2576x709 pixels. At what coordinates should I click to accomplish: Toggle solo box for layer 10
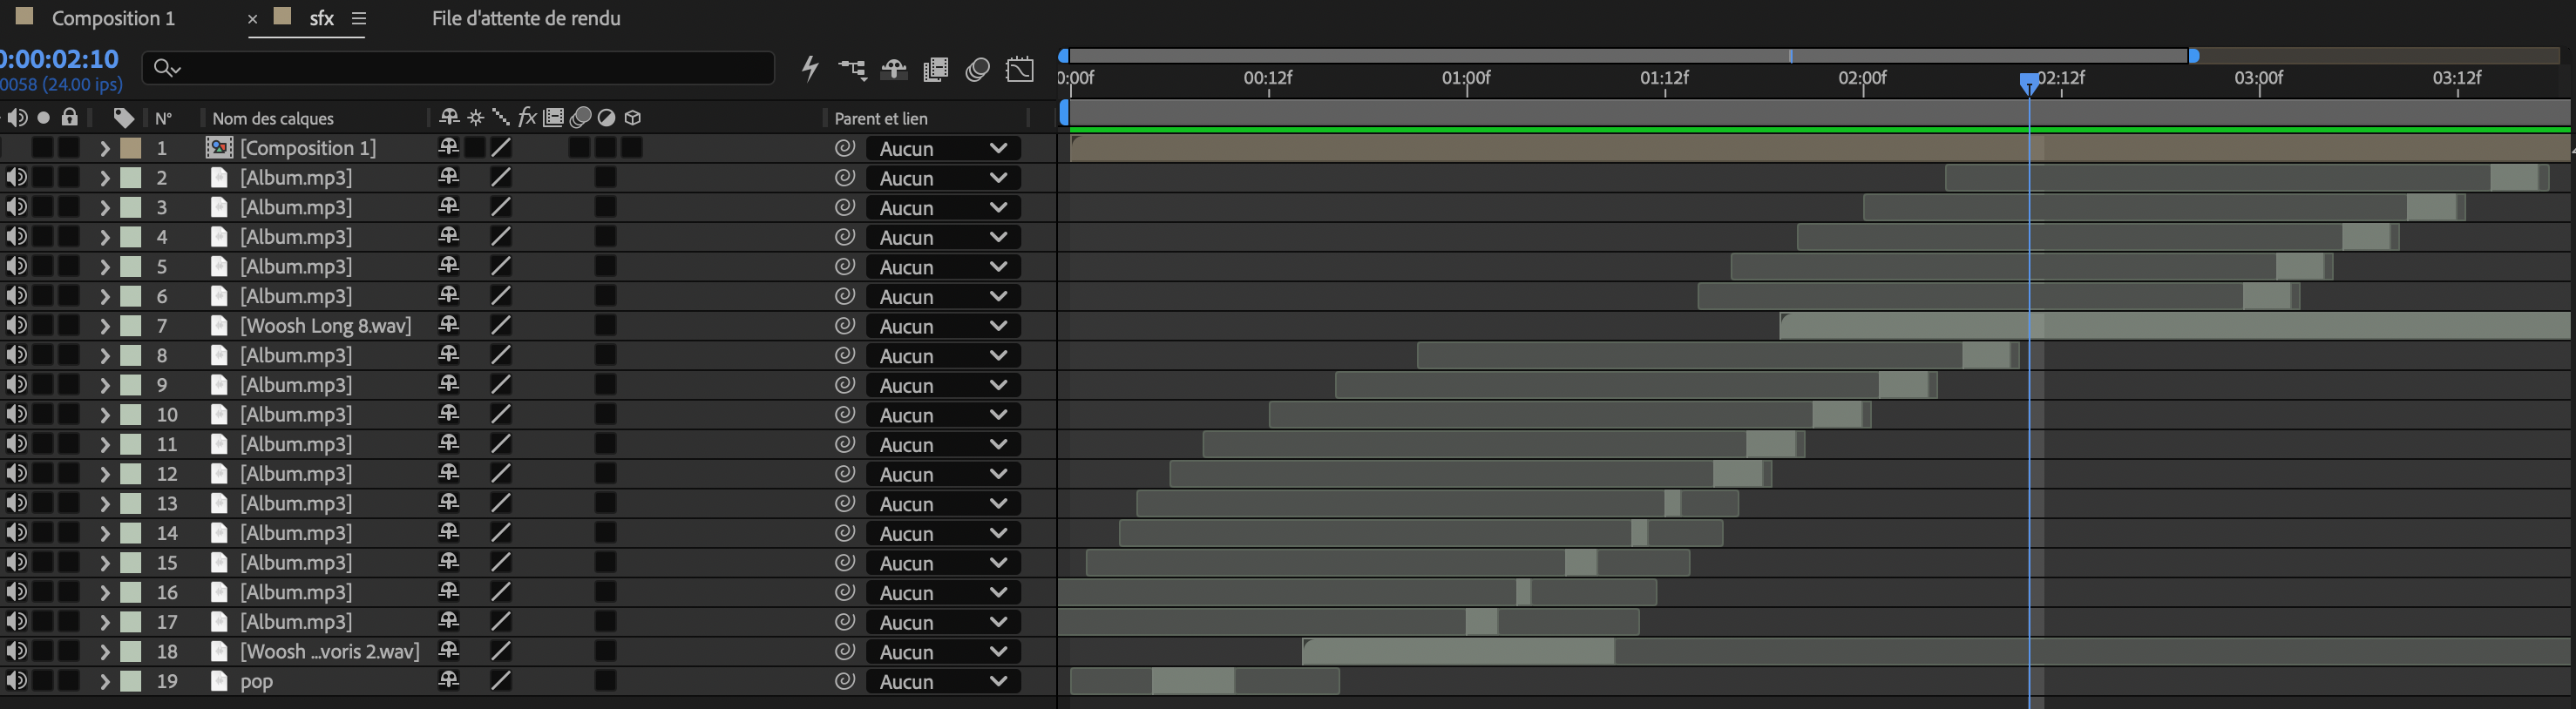(x=43, y=414)
